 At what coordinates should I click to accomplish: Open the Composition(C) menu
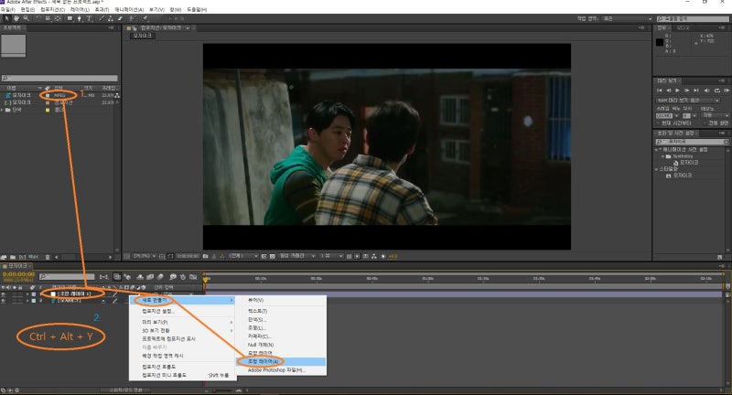(x=52, y=9)
